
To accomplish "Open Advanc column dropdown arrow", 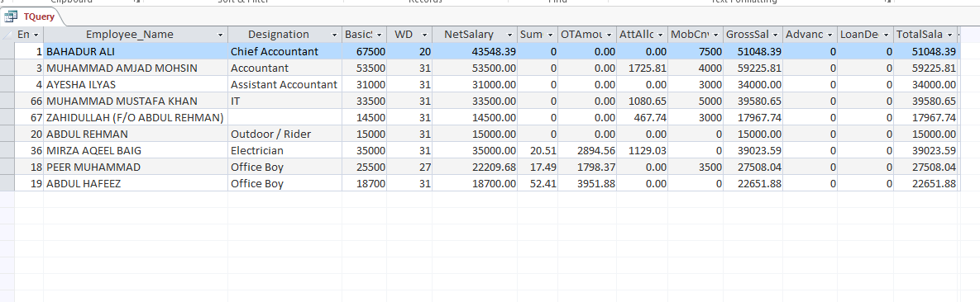I will tap(829, 35).
